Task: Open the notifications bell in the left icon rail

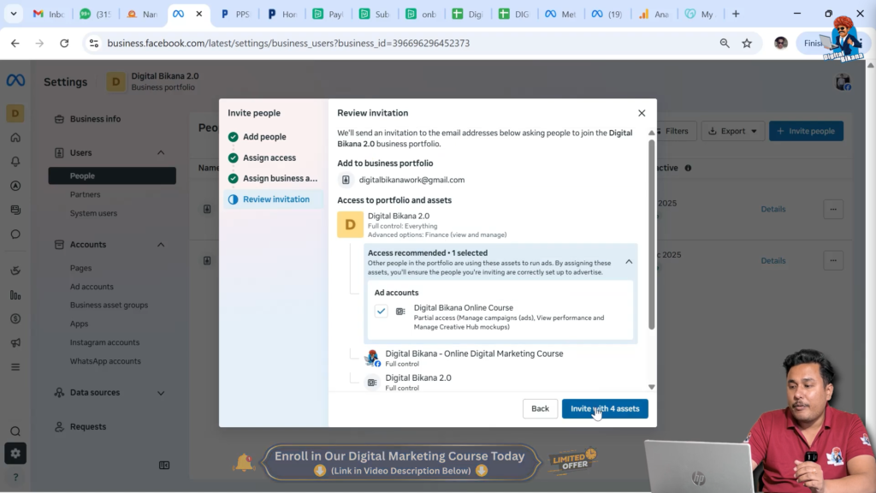Action: 15,161
